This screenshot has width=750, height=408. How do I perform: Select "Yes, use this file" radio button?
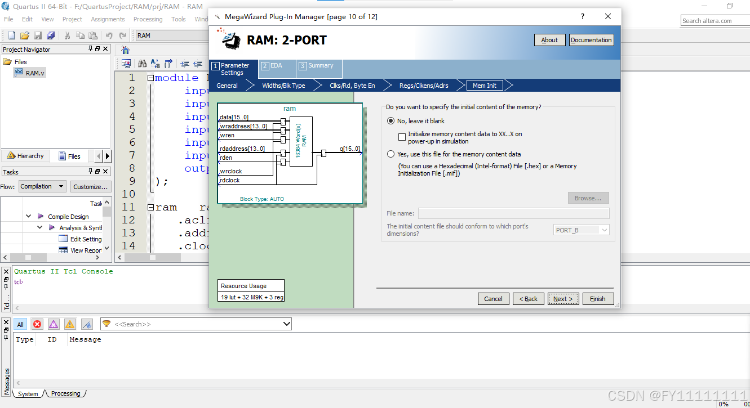[391, 154]
